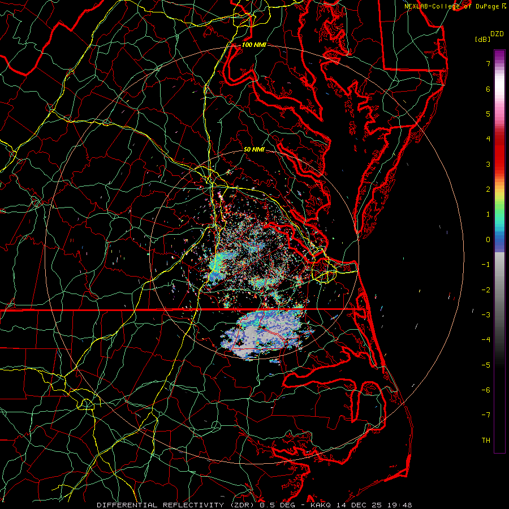This screenshot has height=509, width=509.
Task: Click the 1 value on color scale
Action: [488, 214]
